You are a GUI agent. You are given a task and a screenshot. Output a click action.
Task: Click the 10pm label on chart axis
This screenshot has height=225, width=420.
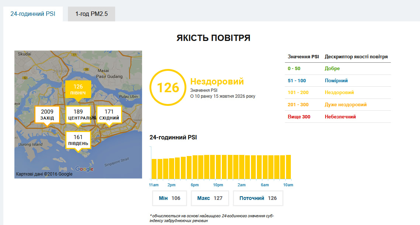tap(218, 185)
